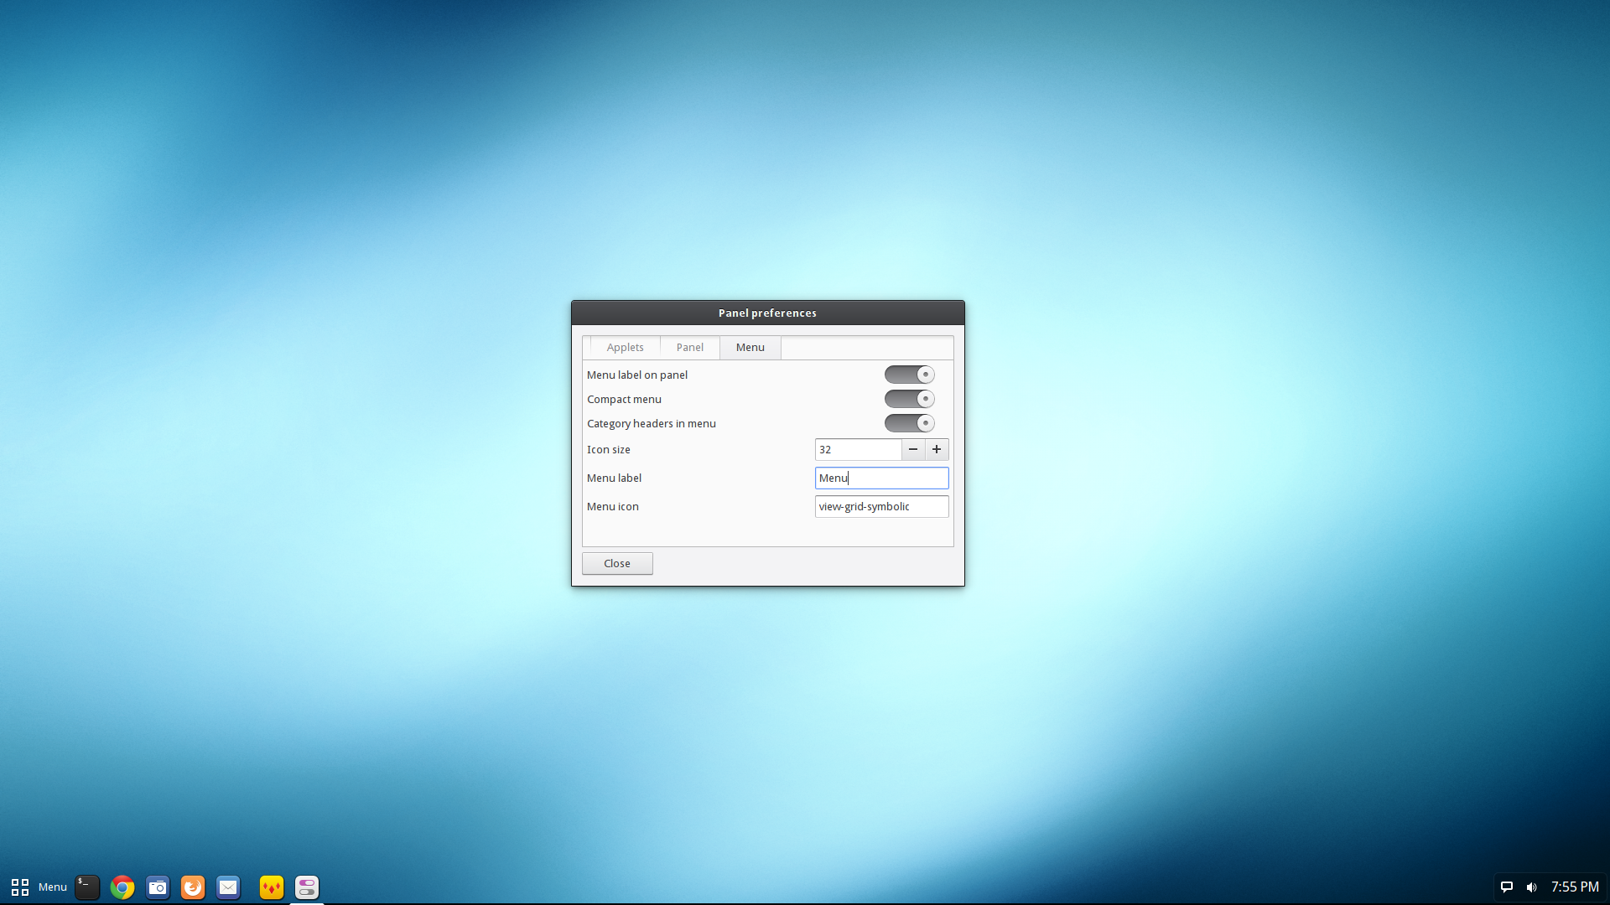Launch the Terminal from the panel
Viewport: 1610px width, 905px height.
tap(87, 887)
